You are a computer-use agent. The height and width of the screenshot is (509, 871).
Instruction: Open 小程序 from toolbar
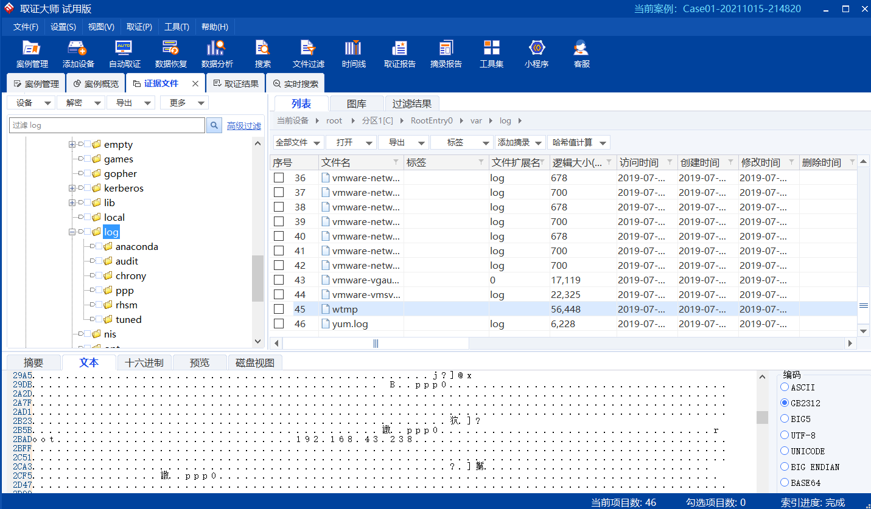[x=537, y=54]
